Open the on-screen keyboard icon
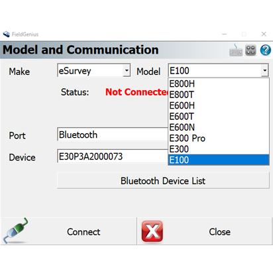Viewport: 273px width, 273px height. (x=236, y=50)
